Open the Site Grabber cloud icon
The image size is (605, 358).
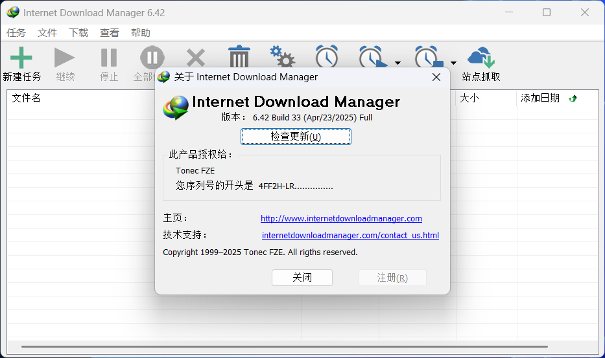(480, 58)
